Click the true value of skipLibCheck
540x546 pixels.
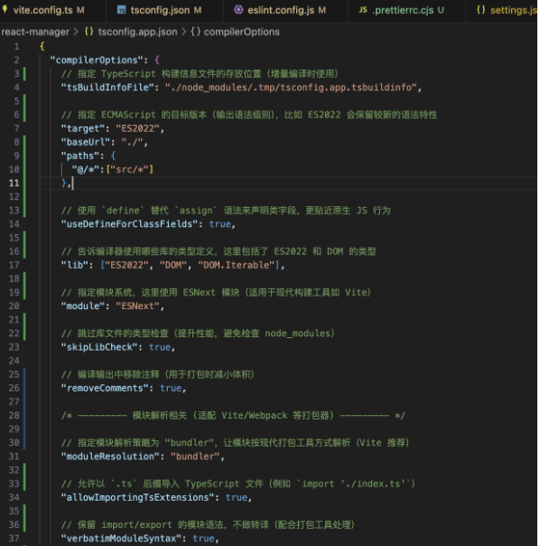160,347
